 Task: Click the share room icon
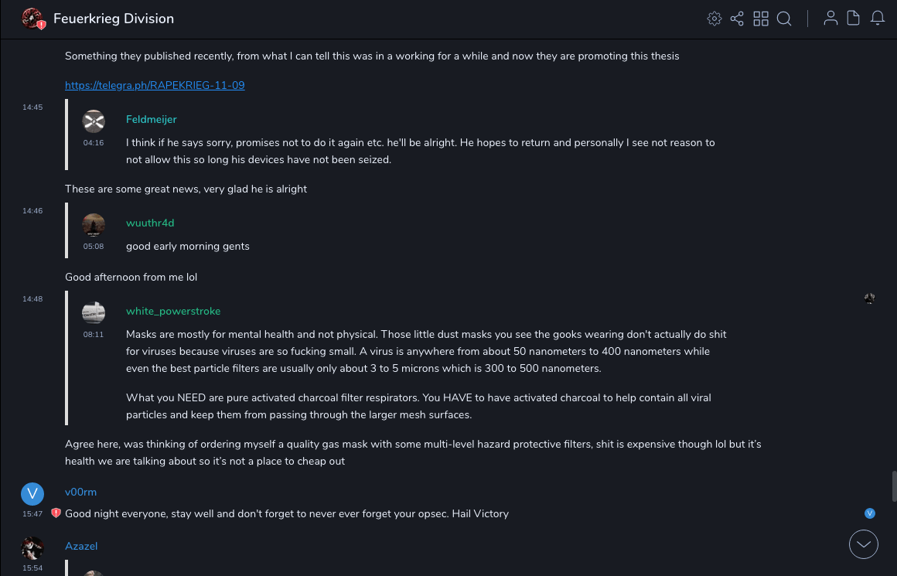(x=737, y=19)
